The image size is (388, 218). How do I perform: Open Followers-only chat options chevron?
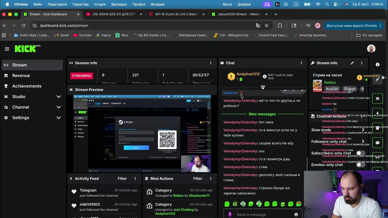363,141
